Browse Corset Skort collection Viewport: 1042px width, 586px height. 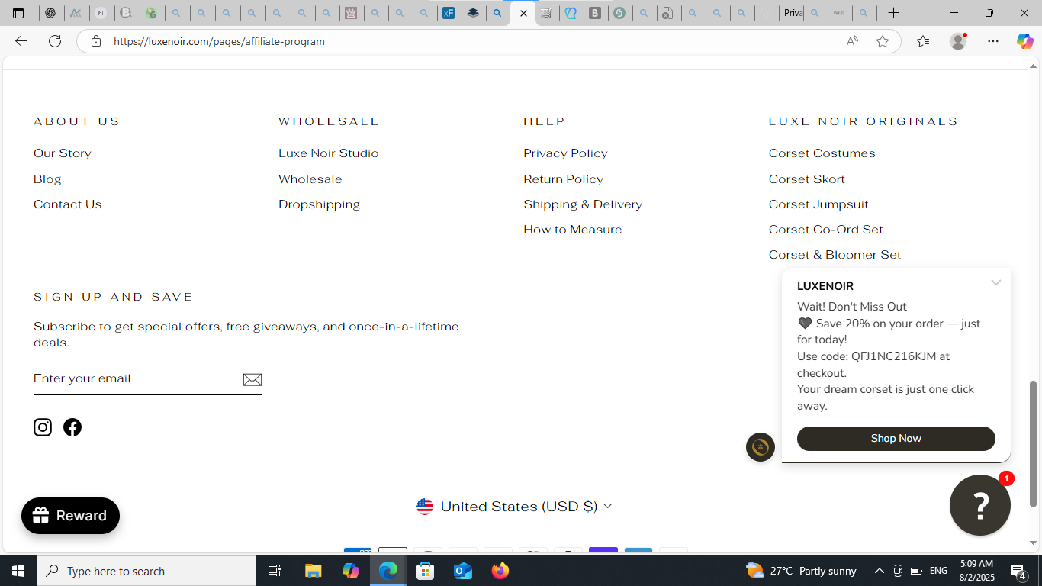tap(807, 179)
